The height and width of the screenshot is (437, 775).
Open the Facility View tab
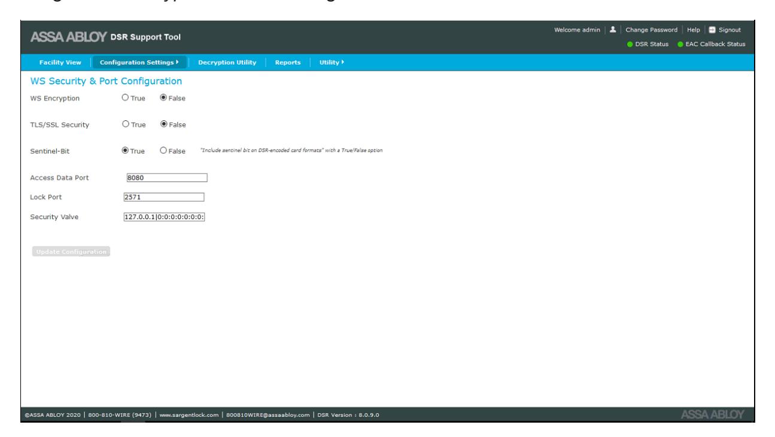60,62
